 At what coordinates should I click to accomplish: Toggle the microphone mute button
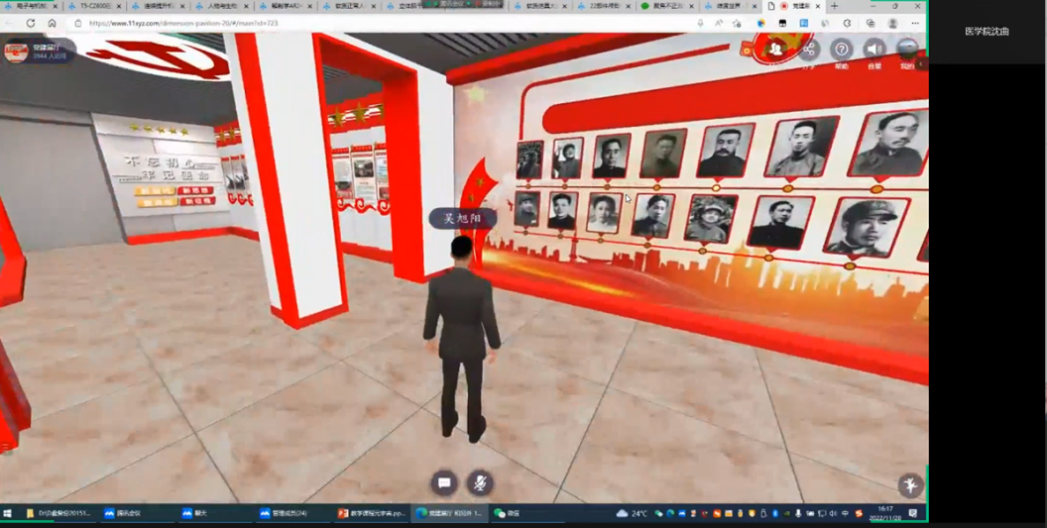[x=480, y=482]
